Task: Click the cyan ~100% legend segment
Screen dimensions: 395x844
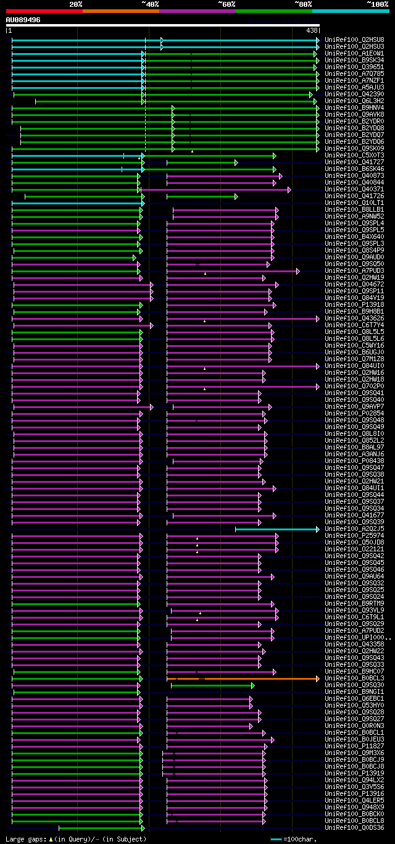Action: coord(351,11)
